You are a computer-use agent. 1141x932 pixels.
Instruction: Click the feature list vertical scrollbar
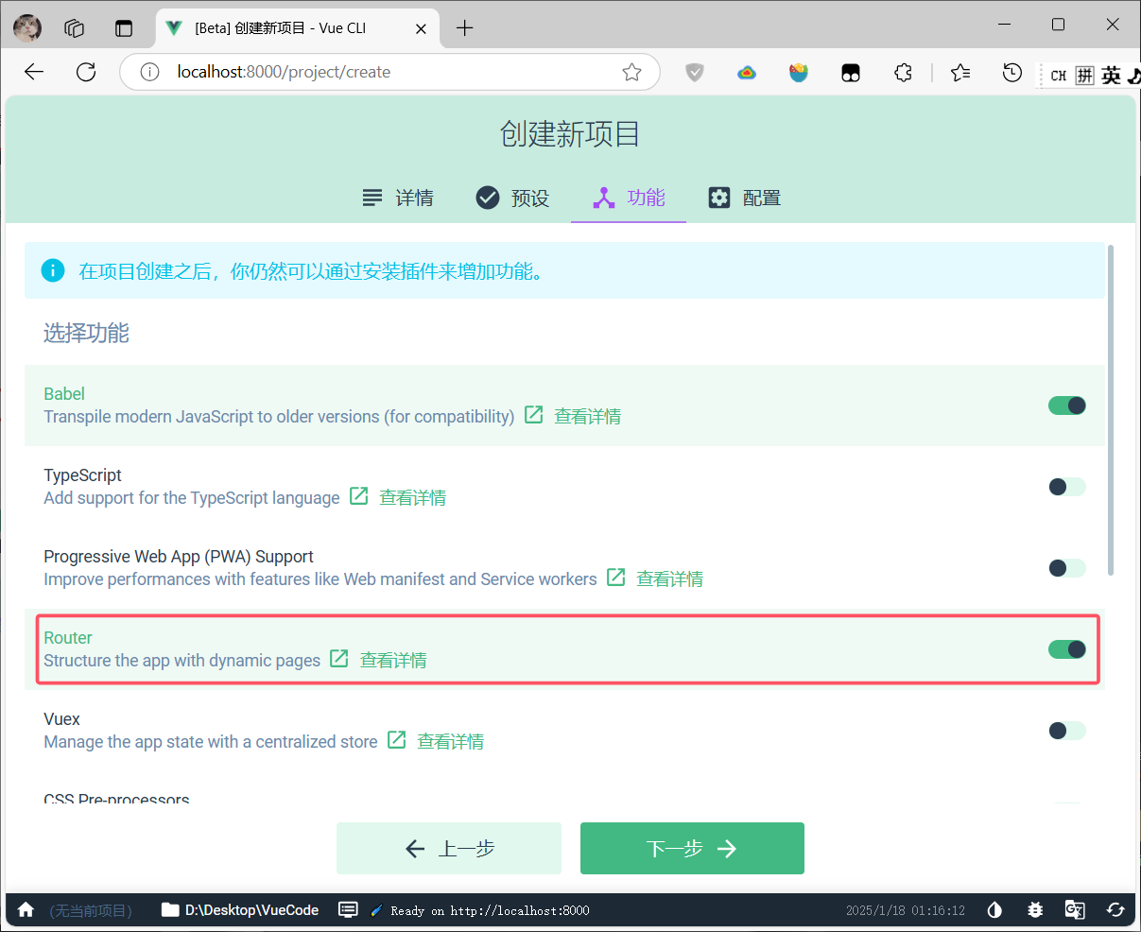coord(1111,409)
